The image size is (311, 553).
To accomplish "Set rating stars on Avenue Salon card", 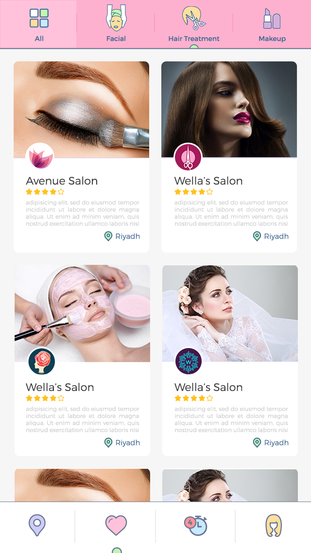I will [45, 192].
